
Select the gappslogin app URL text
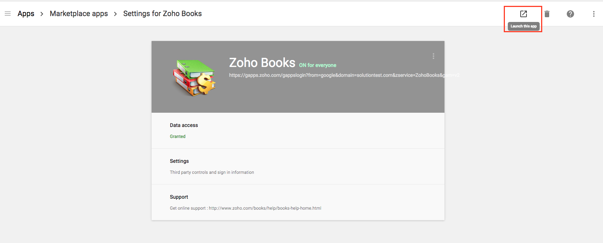(343, 75)
